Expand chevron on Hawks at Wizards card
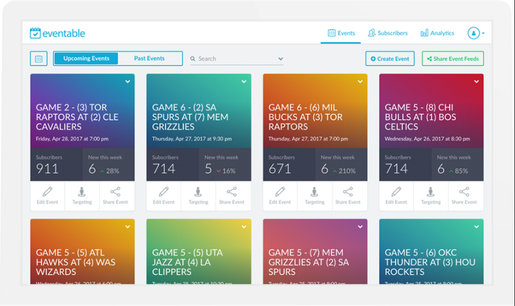Viewport: 515px width, 306px height. [x=128, y=226]
